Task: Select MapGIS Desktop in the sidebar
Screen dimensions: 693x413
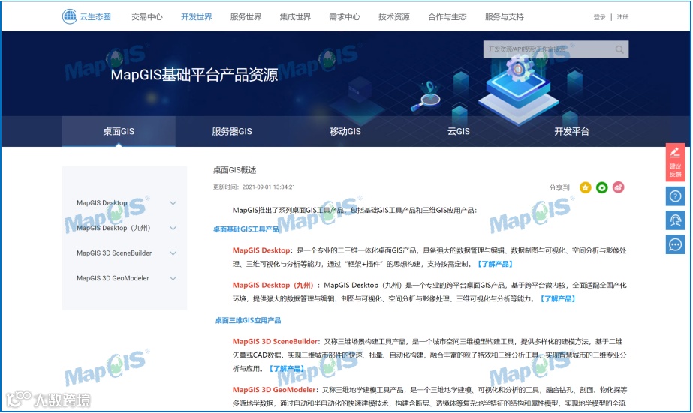Action: tap(101, 203)
